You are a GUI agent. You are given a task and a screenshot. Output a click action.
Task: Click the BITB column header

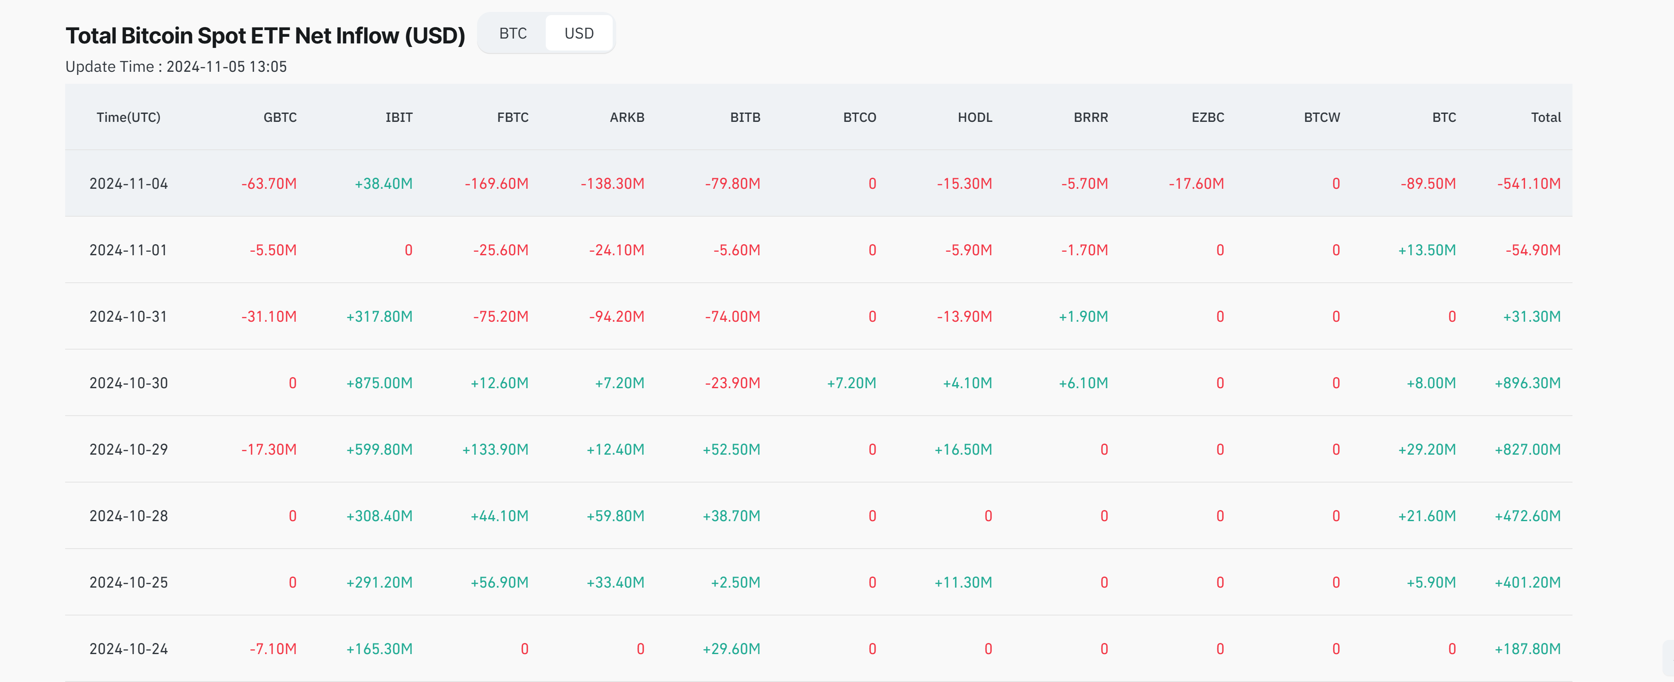[x=745, y=117]
